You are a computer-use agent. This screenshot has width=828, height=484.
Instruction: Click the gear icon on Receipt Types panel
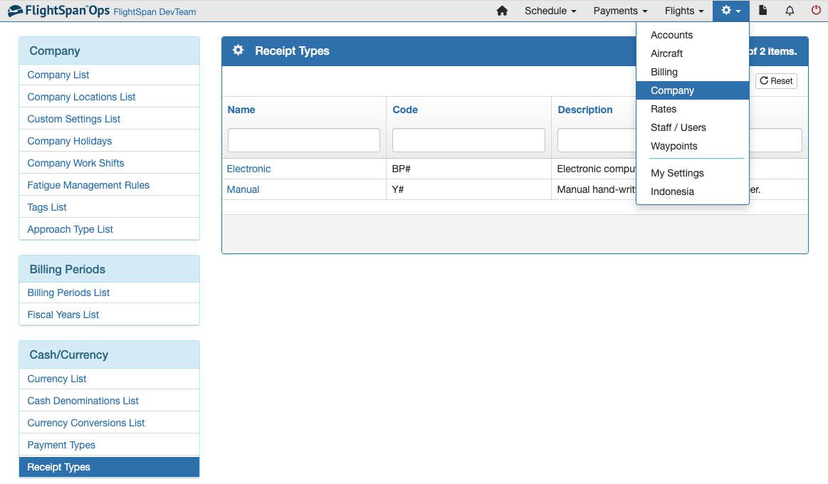[x=238, y=50]
